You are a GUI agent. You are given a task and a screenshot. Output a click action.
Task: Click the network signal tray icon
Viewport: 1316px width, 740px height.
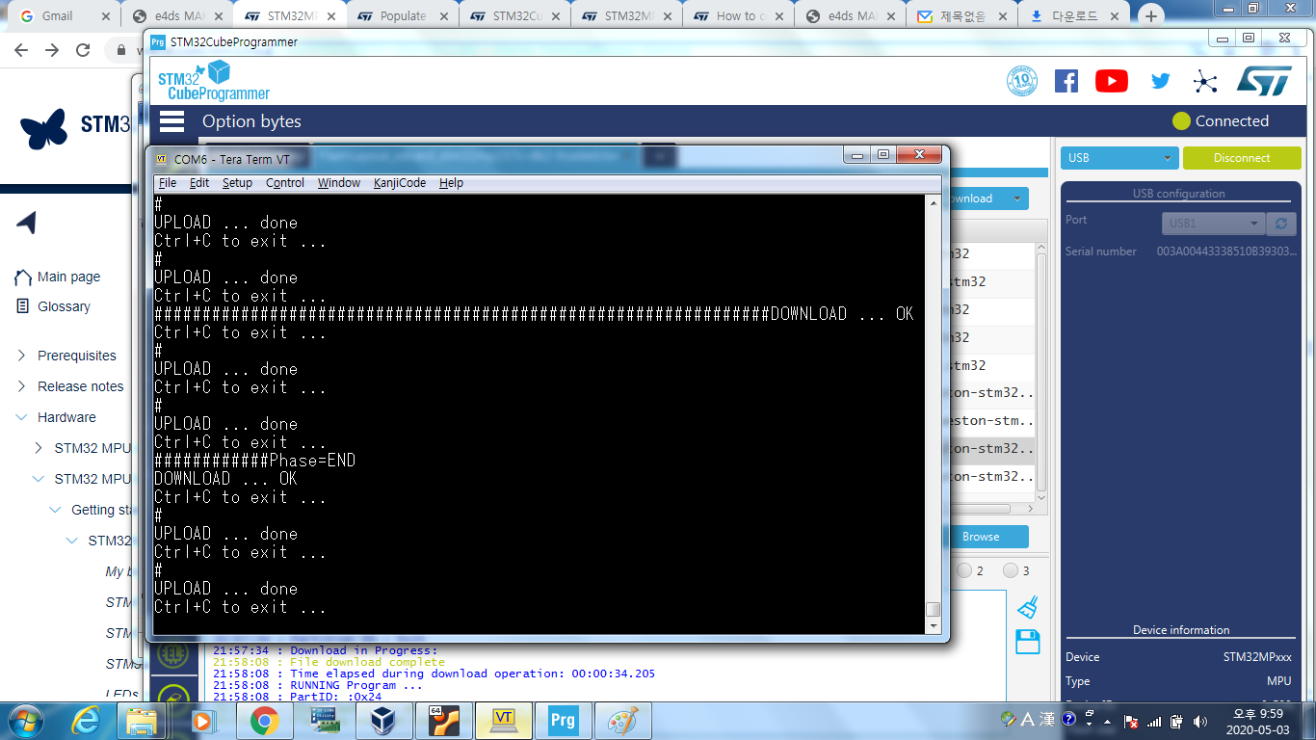pyautogui.click(x=1154, y=721)
